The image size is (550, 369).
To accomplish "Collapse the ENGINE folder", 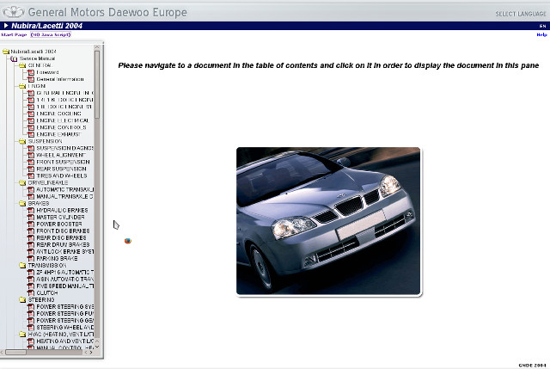I will click(x=22, y=86).
